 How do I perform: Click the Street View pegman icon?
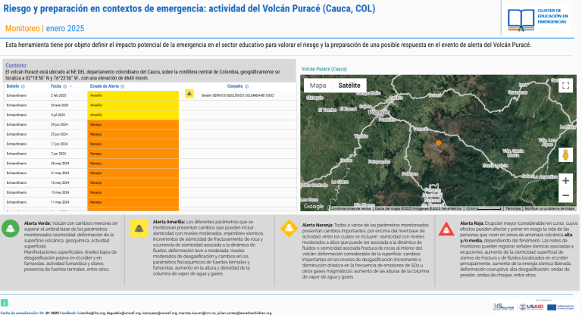pyautogui.click(x=565, y=155)
